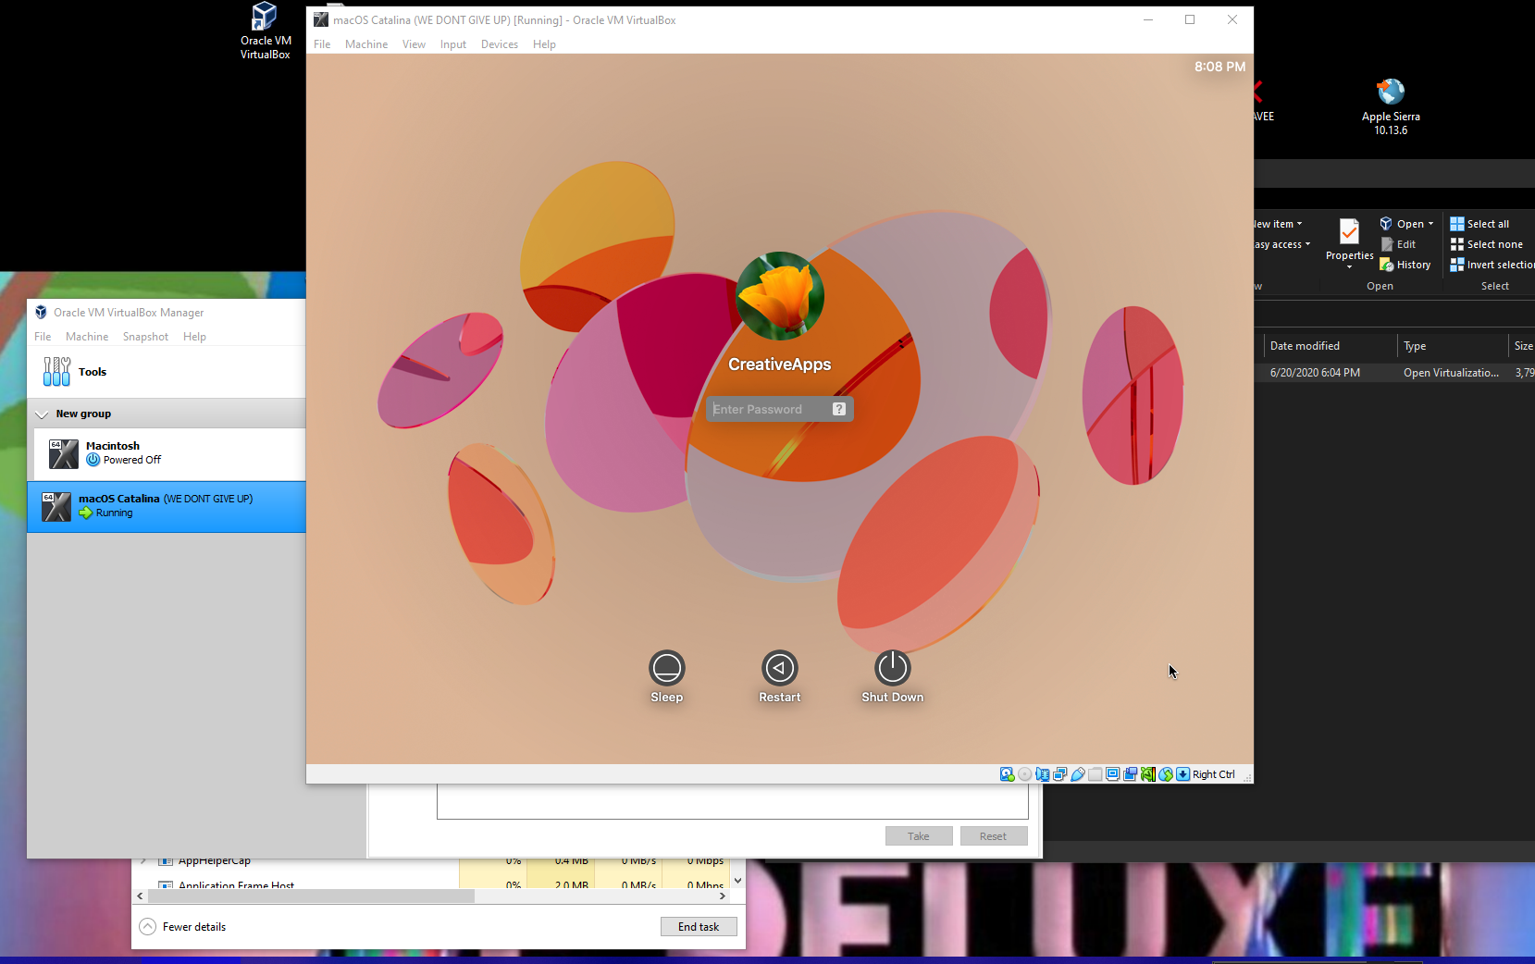1535x964 pixels.
Task: Sort by Date modified column header
Action: [1329, 346]
